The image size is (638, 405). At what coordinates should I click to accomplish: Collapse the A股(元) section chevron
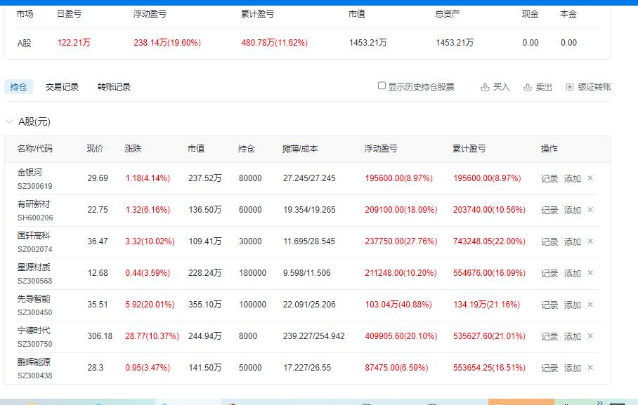pos(9,121)
